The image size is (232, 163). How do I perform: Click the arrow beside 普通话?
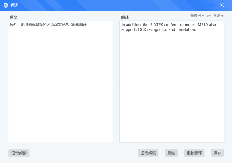pos(203,16)
